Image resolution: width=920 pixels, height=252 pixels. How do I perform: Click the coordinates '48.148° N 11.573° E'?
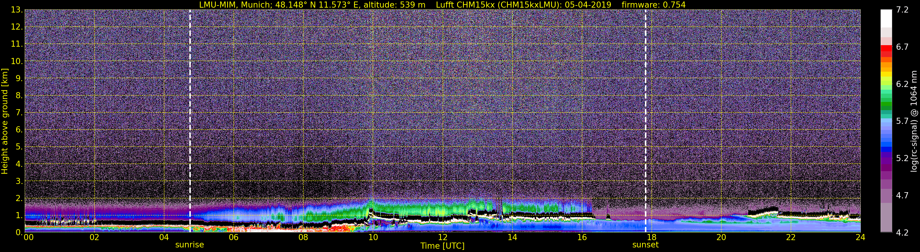click(x=317, y=5)
